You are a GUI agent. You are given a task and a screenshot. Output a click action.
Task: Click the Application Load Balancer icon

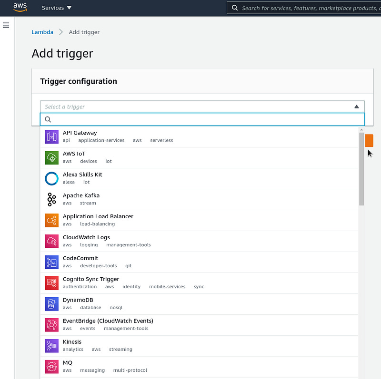click(51, 220)
